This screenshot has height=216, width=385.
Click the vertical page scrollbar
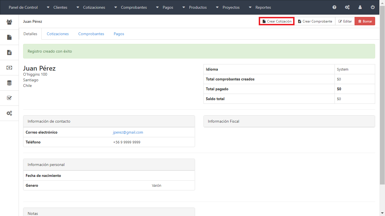pos(382,96)
